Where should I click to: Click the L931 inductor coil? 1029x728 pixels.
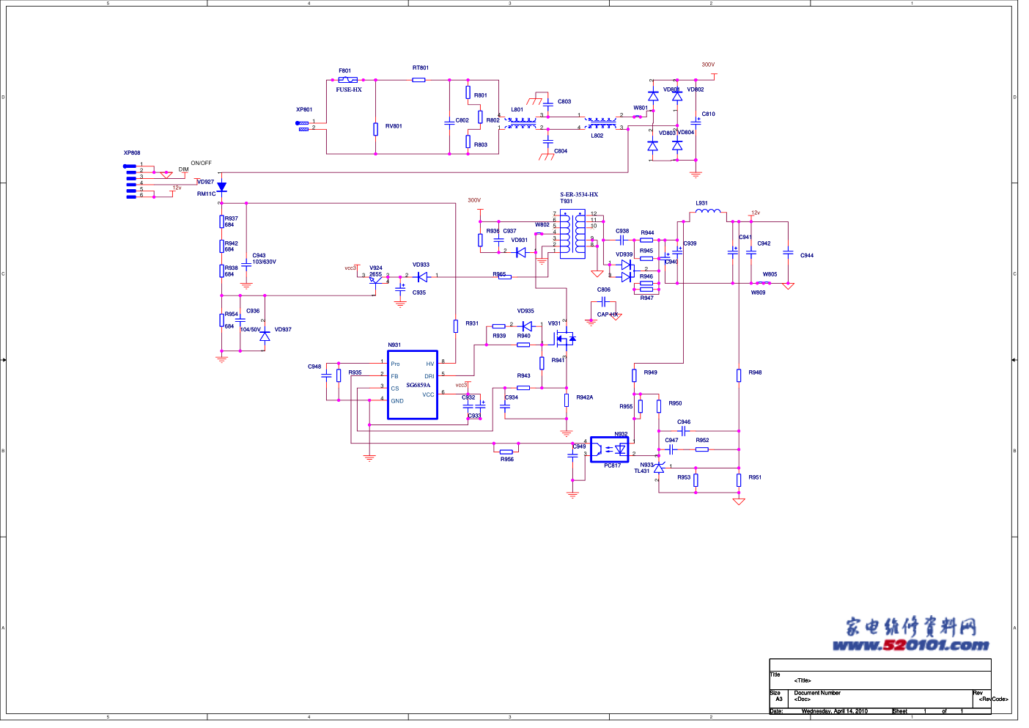click(x=707, y=212)
